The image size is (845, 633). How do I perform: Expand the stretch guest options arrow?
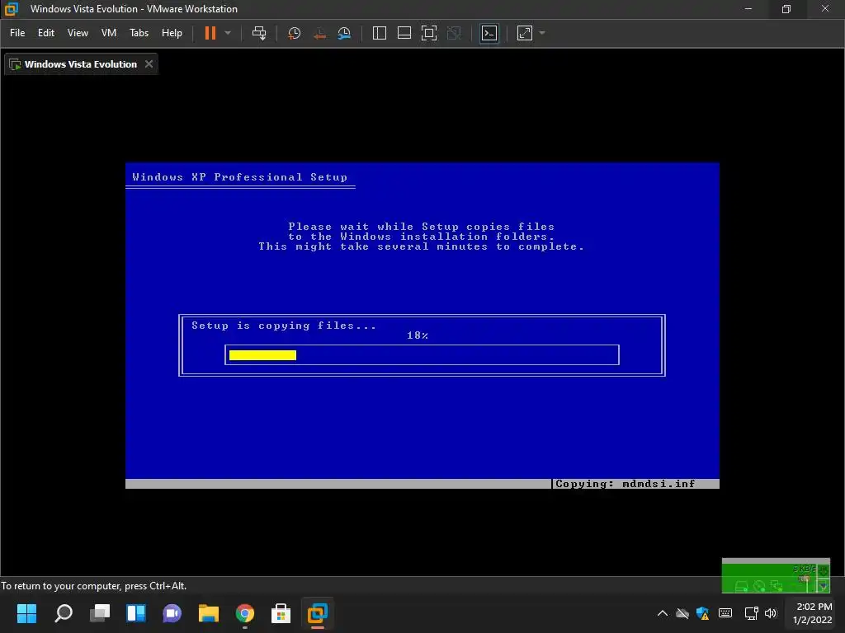coord(542,33)
